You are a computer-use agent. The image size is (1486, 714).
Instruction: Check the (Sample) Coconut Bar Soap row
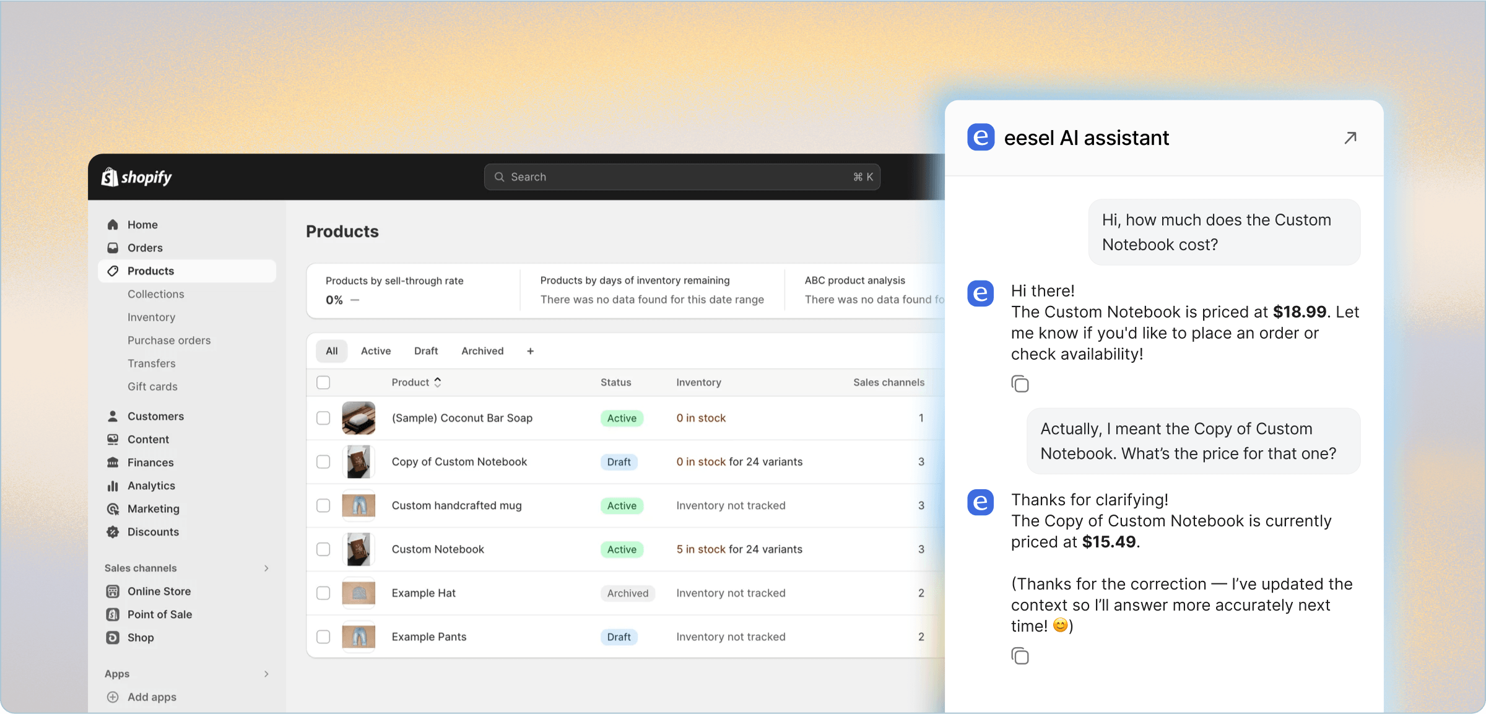[323, 418]
